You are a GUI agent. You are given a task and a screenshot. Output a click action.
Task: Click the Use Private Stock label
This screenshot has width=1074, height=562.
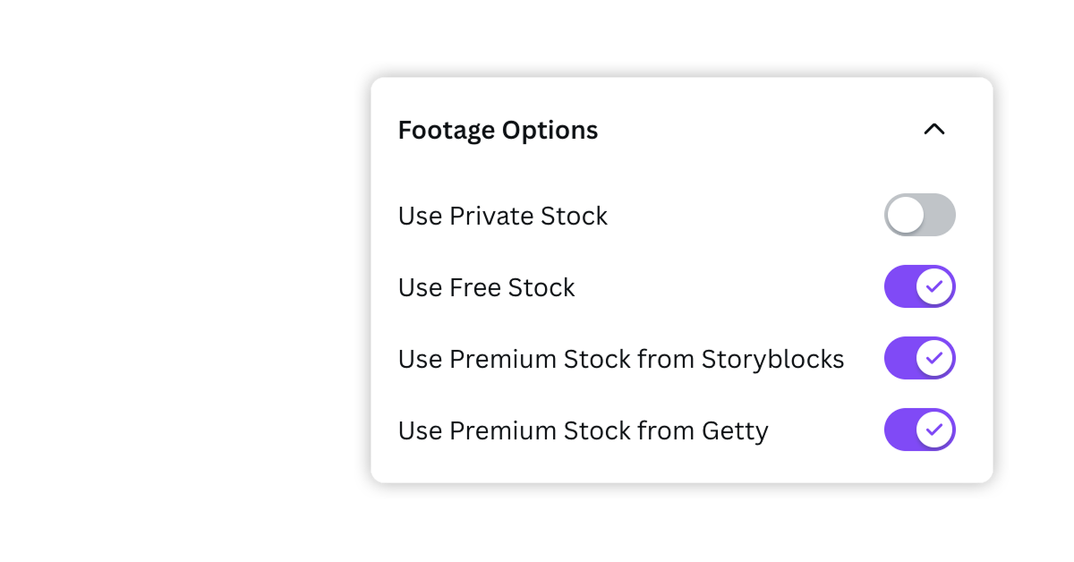point(503,215)
